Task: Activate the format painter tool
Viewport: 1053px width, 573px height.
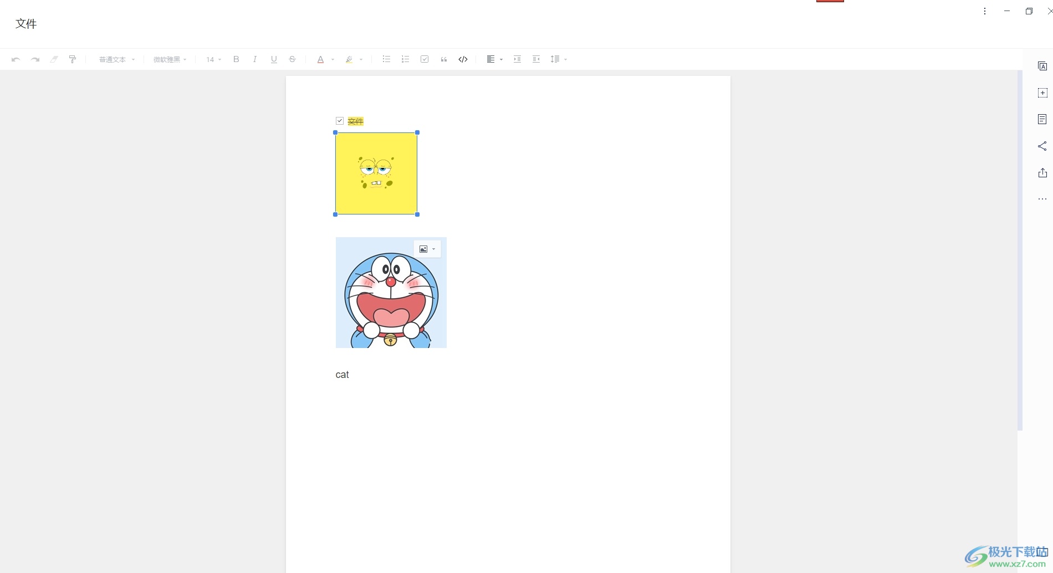Action: coord(73,59)
